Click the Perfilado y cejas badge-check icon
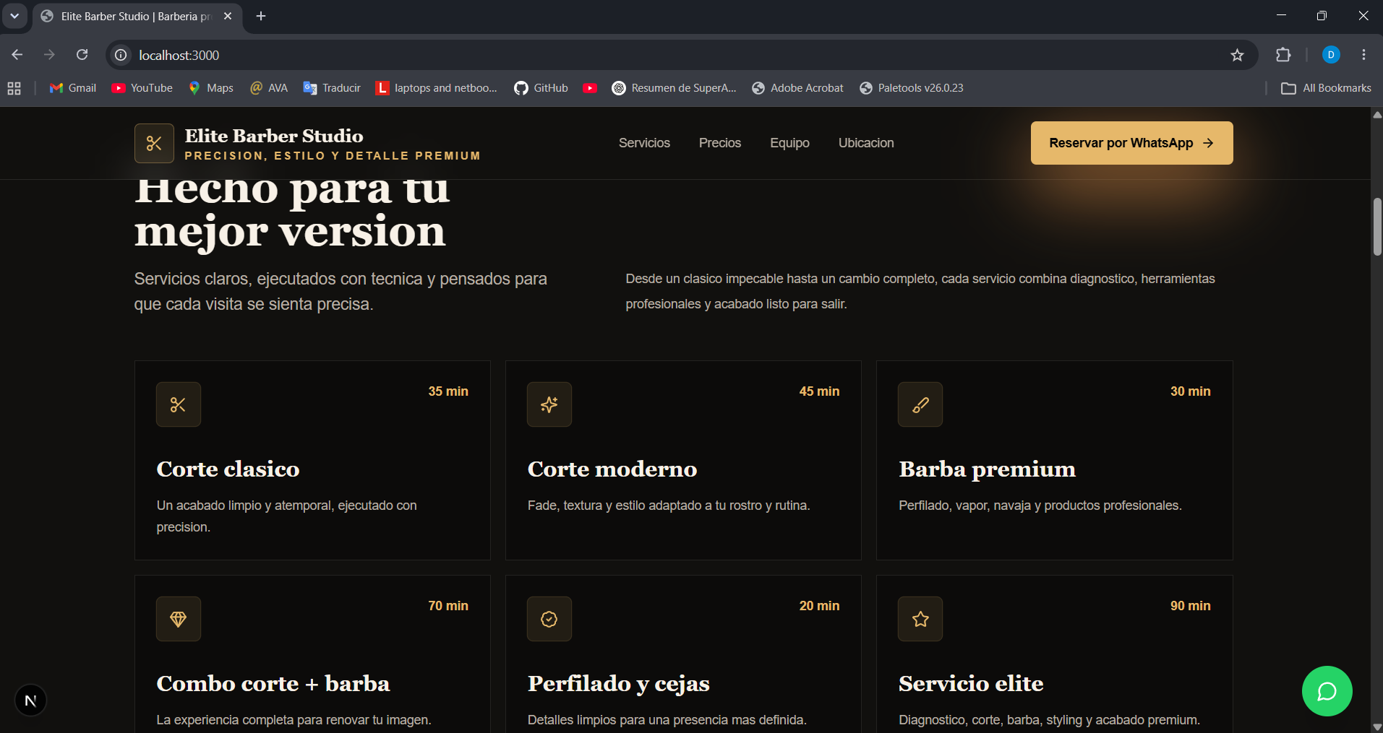Viewport: 1383px width, 733px height. tap(549, 619)
